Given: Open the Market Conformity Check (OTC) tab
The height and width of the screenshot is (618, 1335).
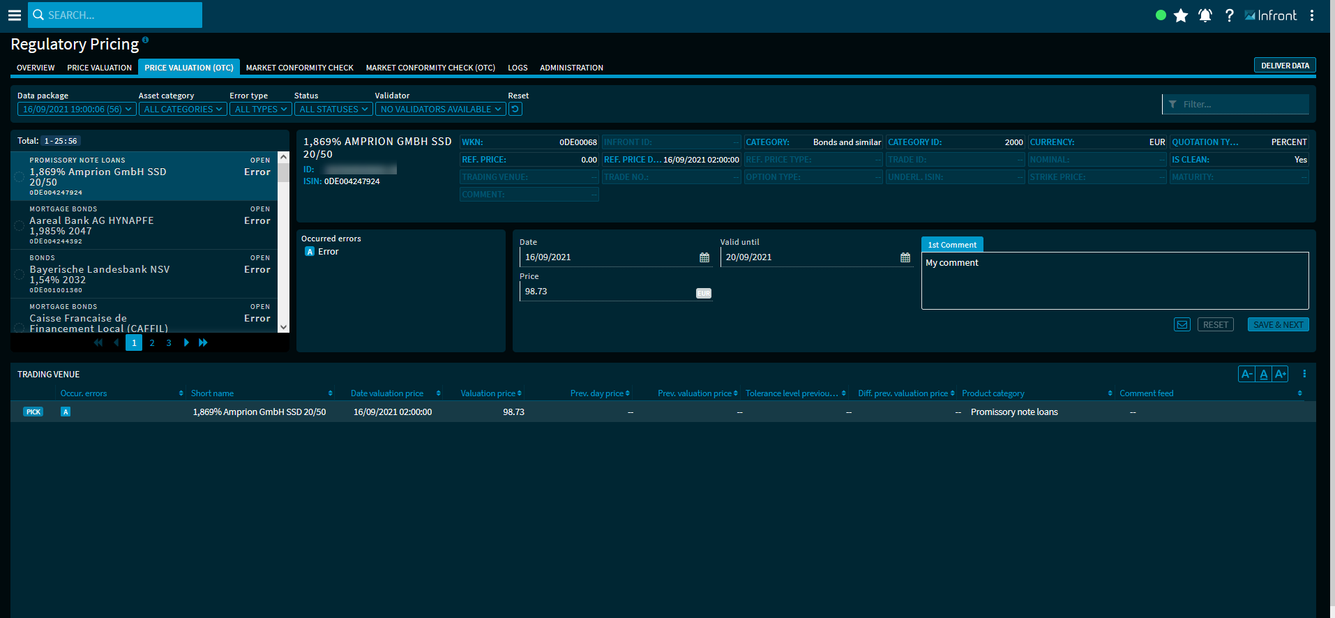Looking at the screenshot, I should point(430,68).
